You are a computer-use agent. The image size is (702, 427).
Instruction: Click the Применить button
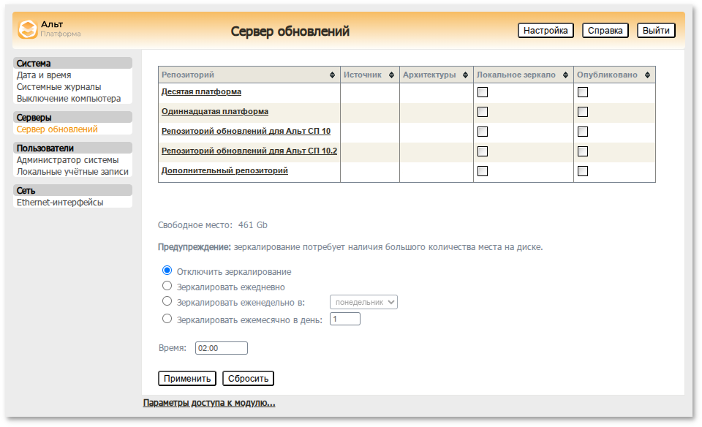coord(186,378)
